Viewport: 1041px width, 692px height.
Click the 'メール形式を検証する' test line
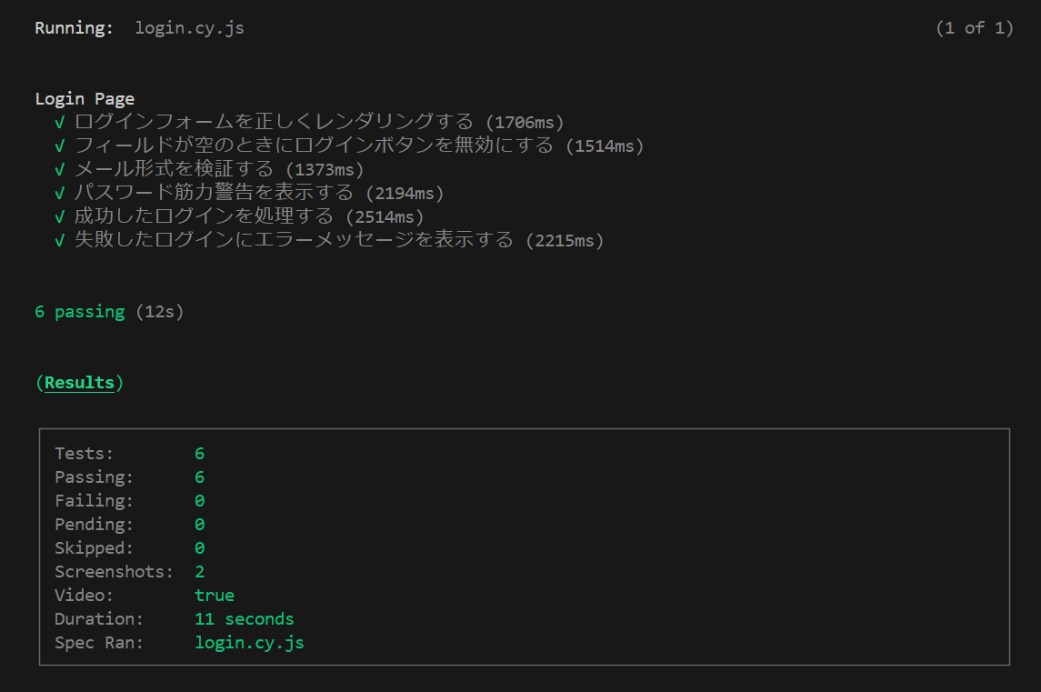[174, 169]
